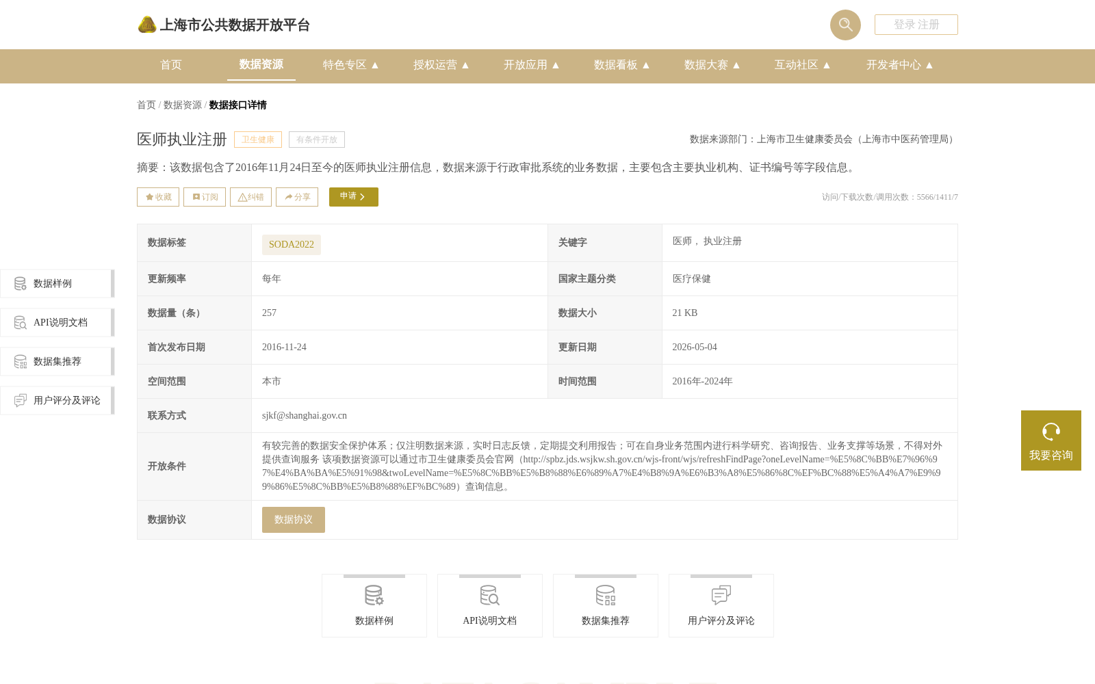Click the 有条件开放 tag
Image resolution: width=1095 pixels, height=684 pixels.
317,140
